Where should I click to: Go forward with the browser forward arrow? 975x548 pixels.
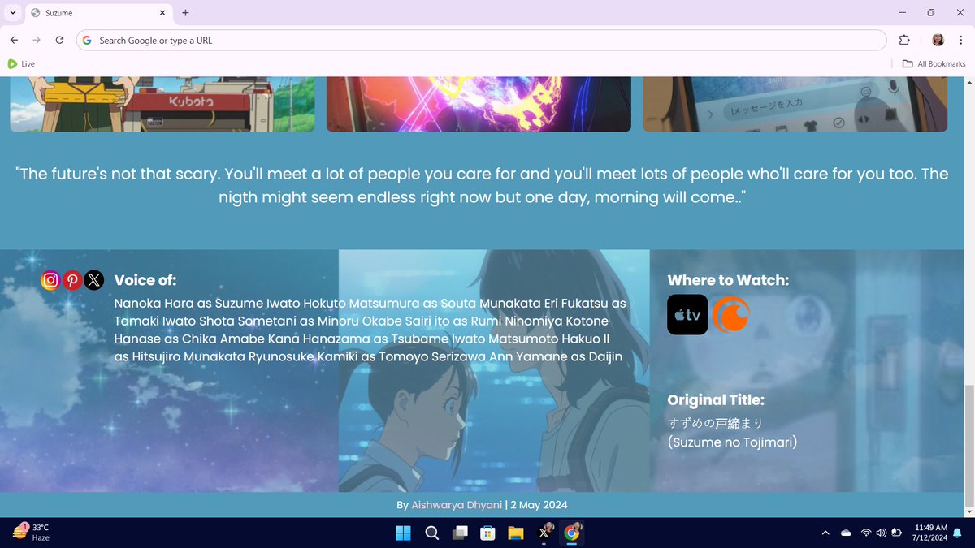click(x=37, y=40)
